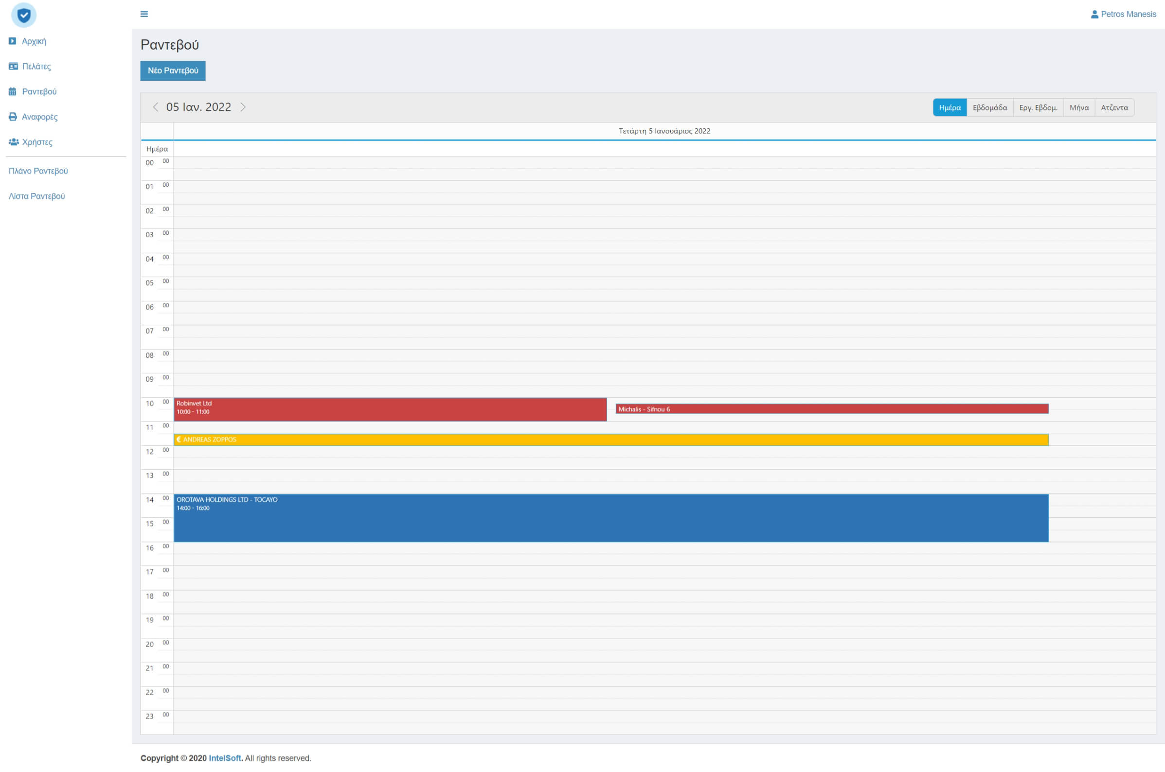Click the Αναφορές printer icon

[x=13, y=117]
